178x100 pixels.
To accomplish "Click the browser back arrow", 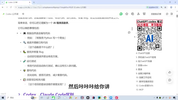I will [x=3, y=7].
